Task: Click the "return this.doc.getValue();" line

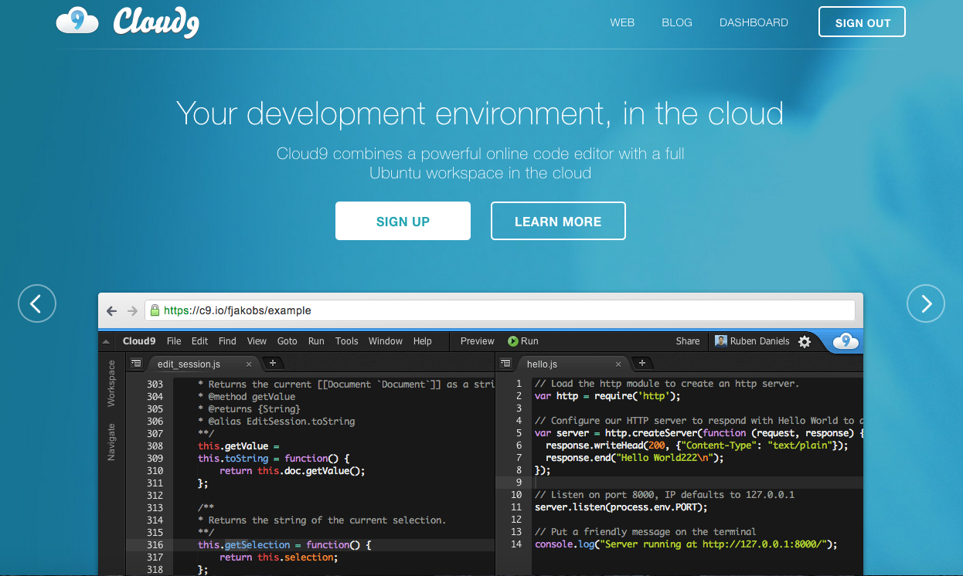Action: (292, 470)
